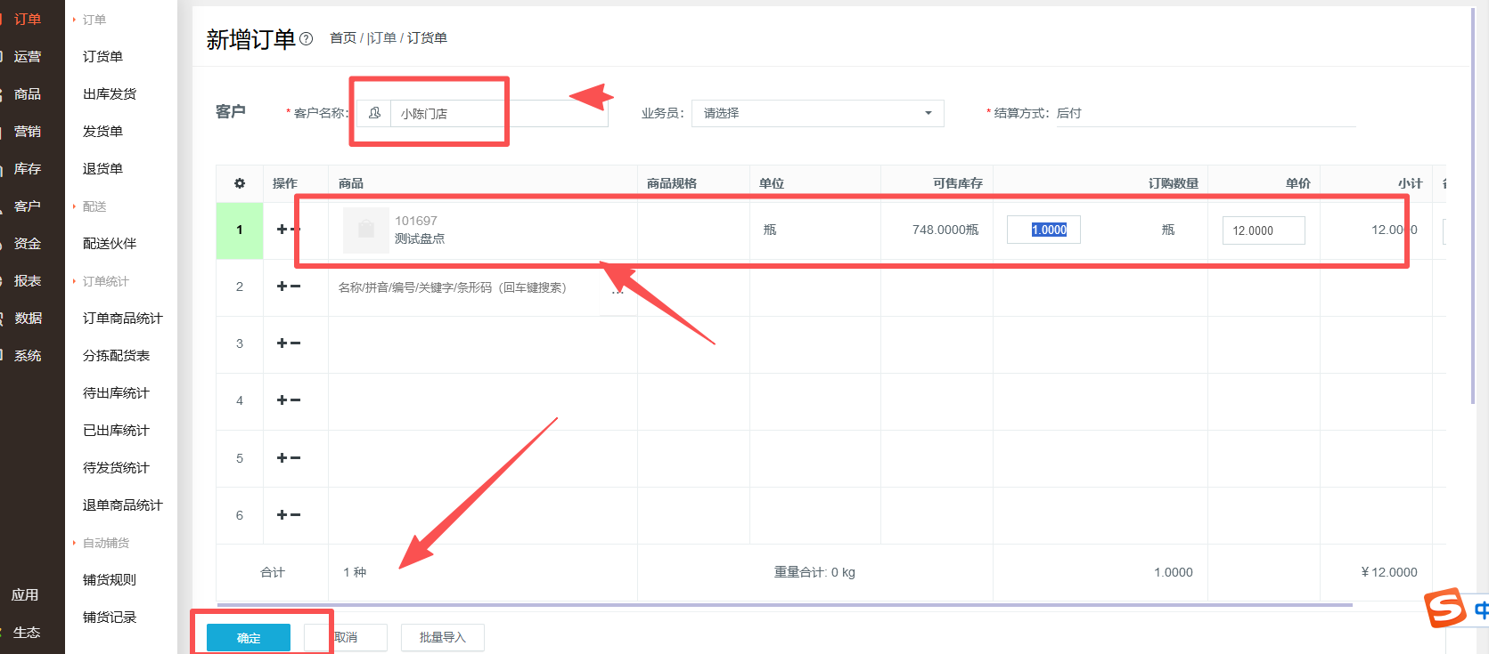Screen dimensions: 1489x654
Task: Open 商品 in the left sidebar
Action: point(28,94)
